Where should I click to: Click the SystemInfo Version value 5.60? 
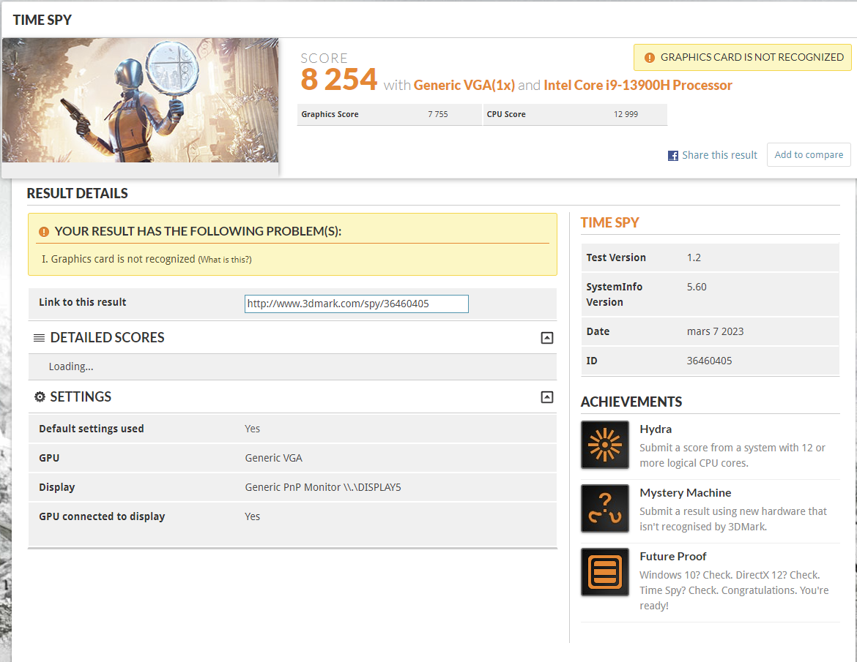697,287
